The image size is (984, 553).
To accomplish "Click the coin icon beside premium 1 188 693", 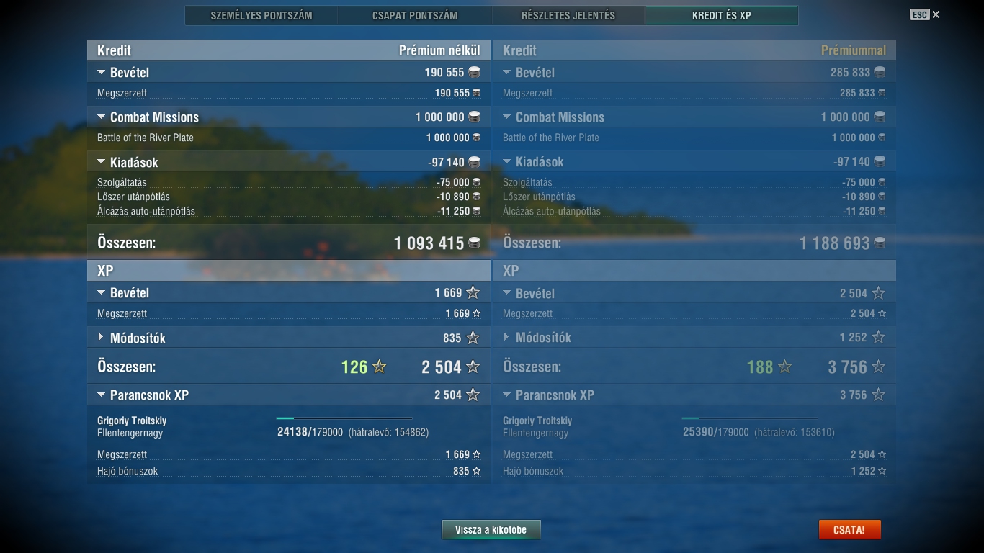I will (x=880, y=243).
